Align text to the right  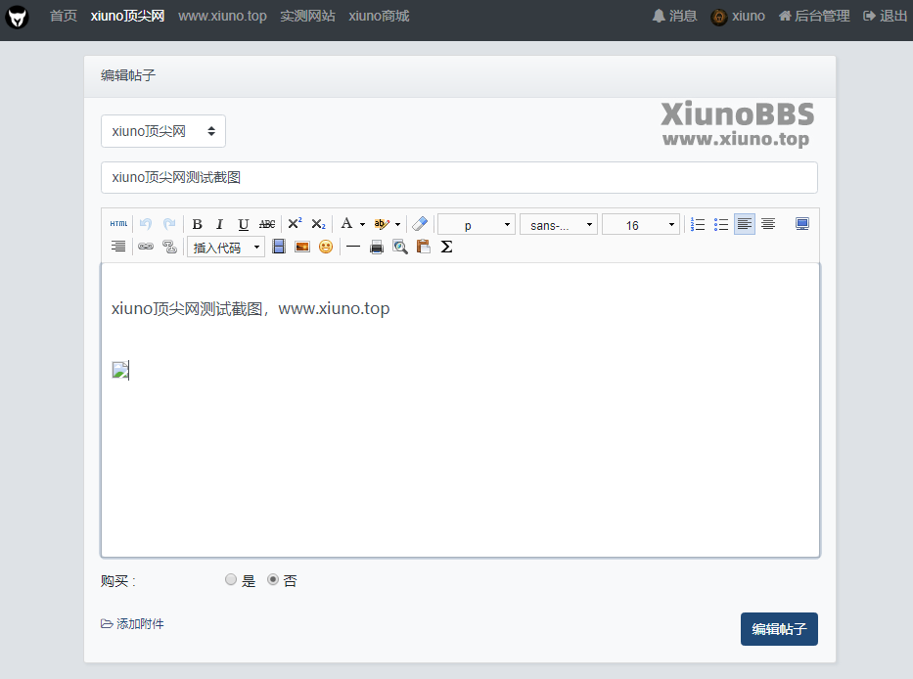click(118, 247)
